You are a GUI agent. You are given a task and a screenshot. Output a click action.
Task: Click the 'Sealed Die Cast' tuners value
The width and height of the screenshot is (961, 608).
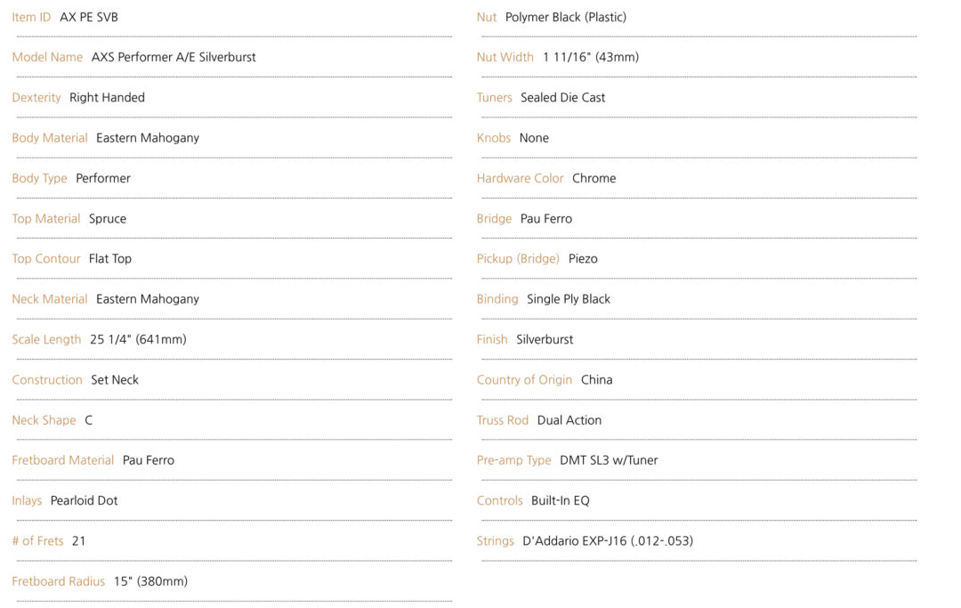tap(562, 97)
